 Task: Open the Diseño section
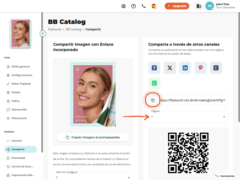(20, 92)
